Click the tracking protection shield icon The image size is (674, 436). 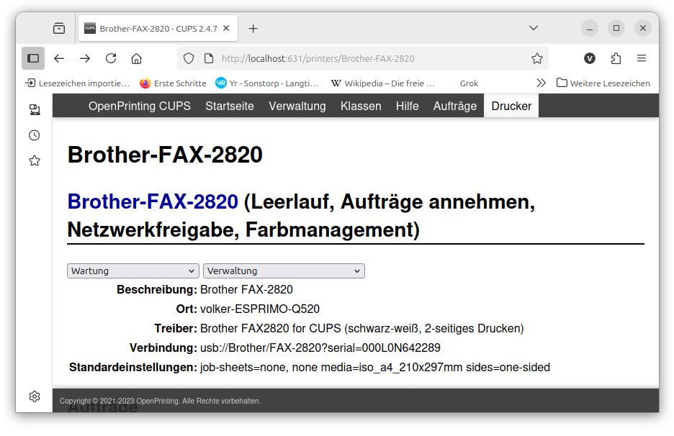189,58
